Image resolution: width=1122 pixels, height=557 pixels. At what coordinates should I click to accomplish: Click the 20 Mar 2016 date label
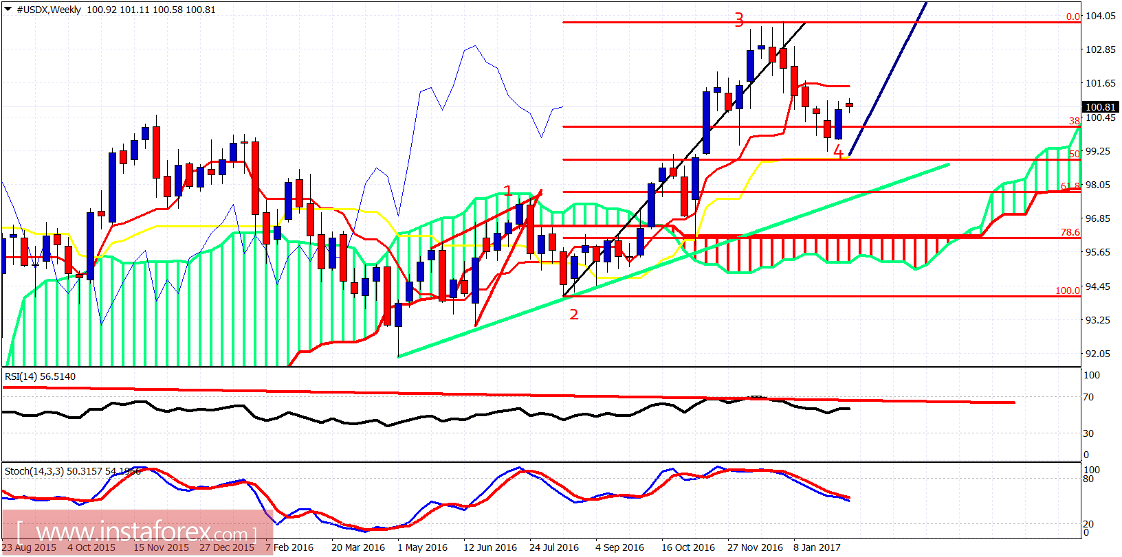pos(358,547)
